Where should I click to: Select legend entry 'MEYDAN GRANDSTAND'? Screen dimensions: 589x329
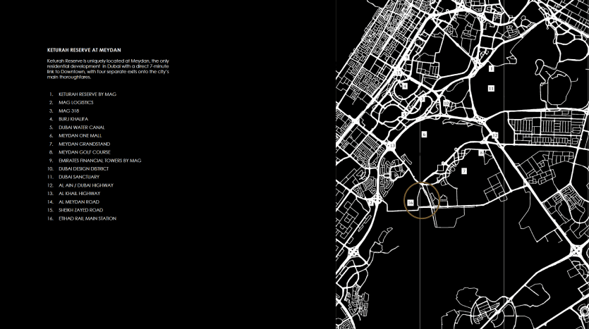pyautogui.click(x=84, y=144)
